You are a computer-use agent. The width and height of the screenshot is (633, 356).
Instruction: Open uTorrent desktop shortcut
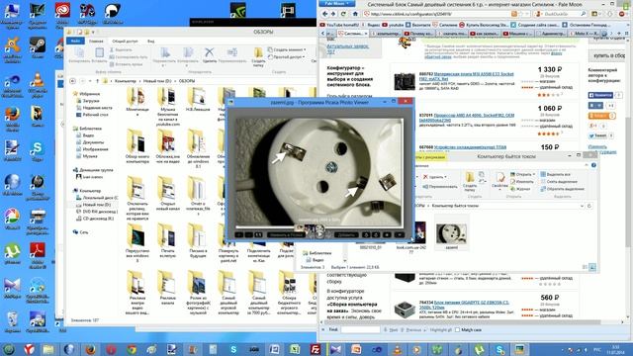point(12,253)
